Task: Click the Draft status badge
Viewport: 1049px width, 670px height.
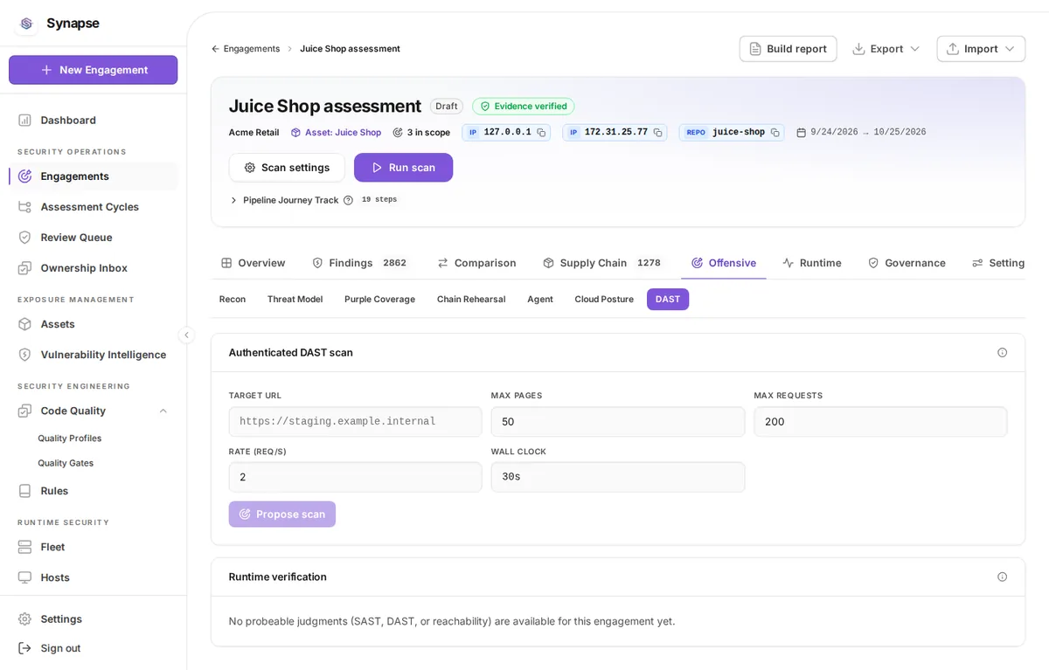Action: [447, 106]
